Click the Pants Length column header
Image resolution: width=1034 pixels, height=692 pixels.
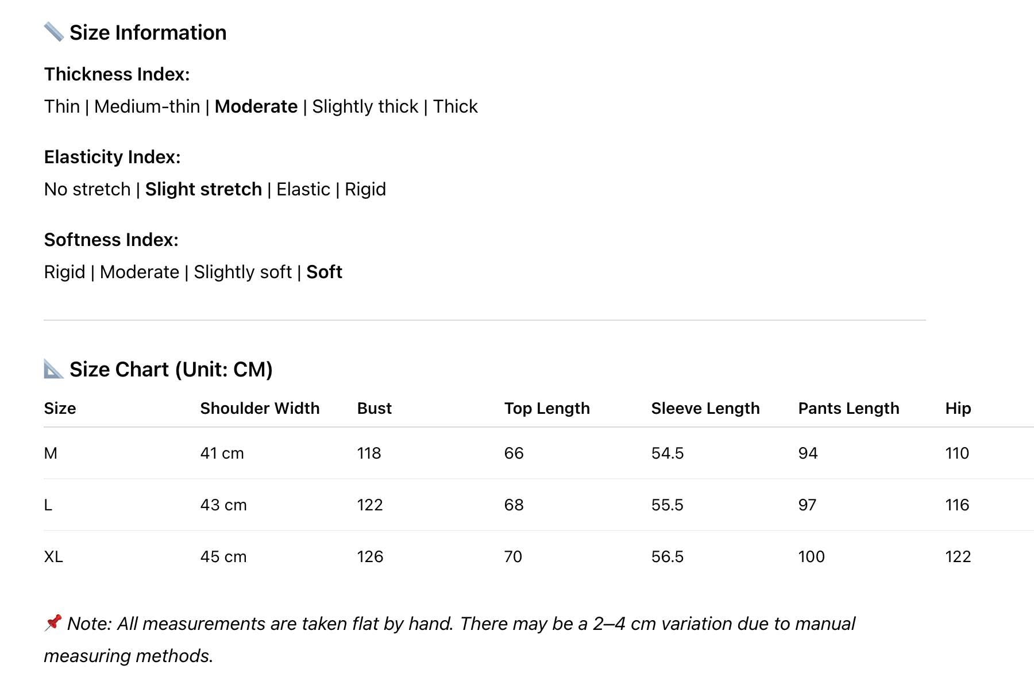848,409
